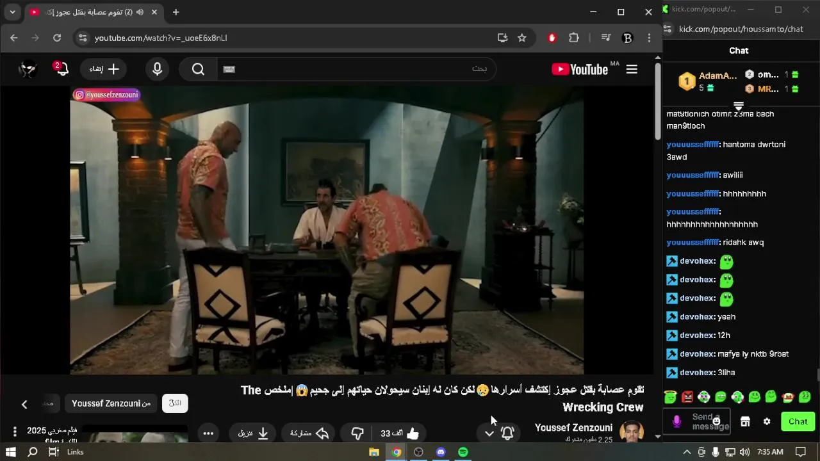
Task: Open volume control in system tray
Action: [744, 452]
